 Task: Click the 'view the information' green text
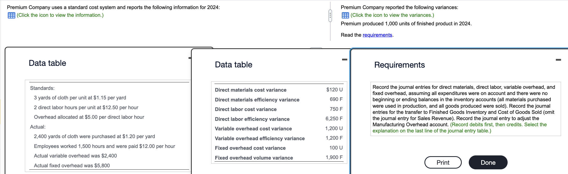click(x=60, y=15)
